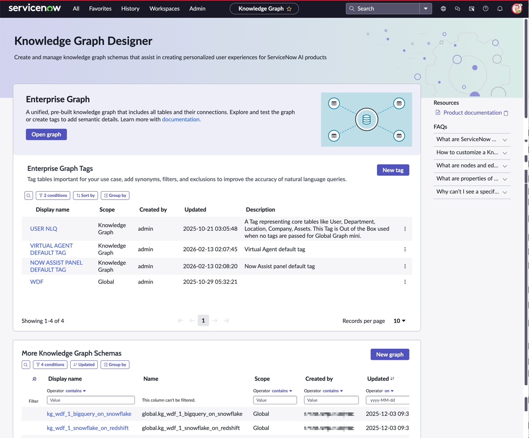Open Product documentation resource link
Image resolution: width=529 pixels, height=438 pixels.
pos(472,113)
